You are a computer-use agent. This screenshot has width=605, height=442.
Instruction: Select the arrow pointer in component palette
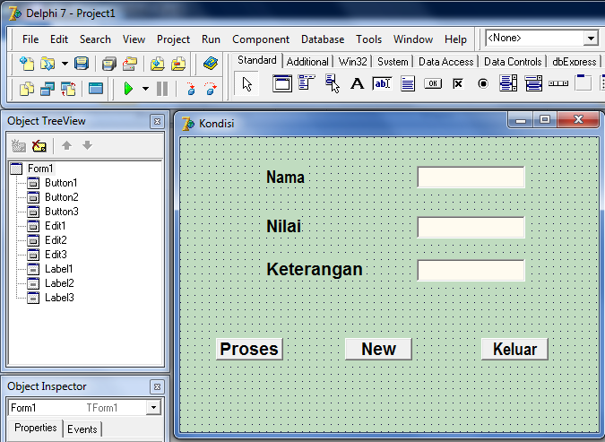[x=247, y=83]
